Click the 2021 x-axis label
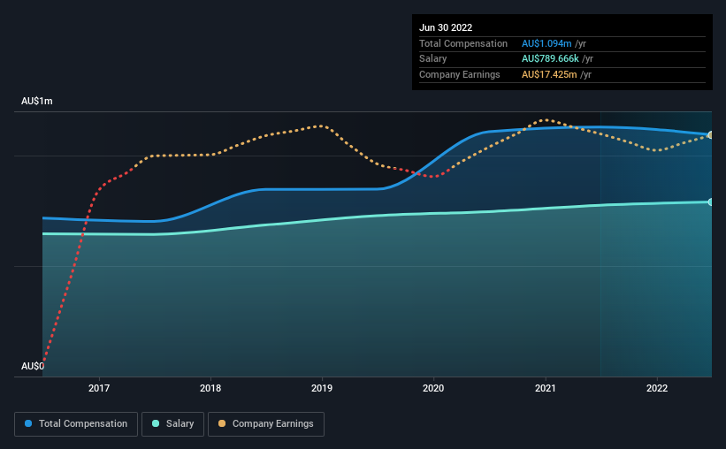The height and width of the screenshot is (449, 726). click(x=546, y=388)
